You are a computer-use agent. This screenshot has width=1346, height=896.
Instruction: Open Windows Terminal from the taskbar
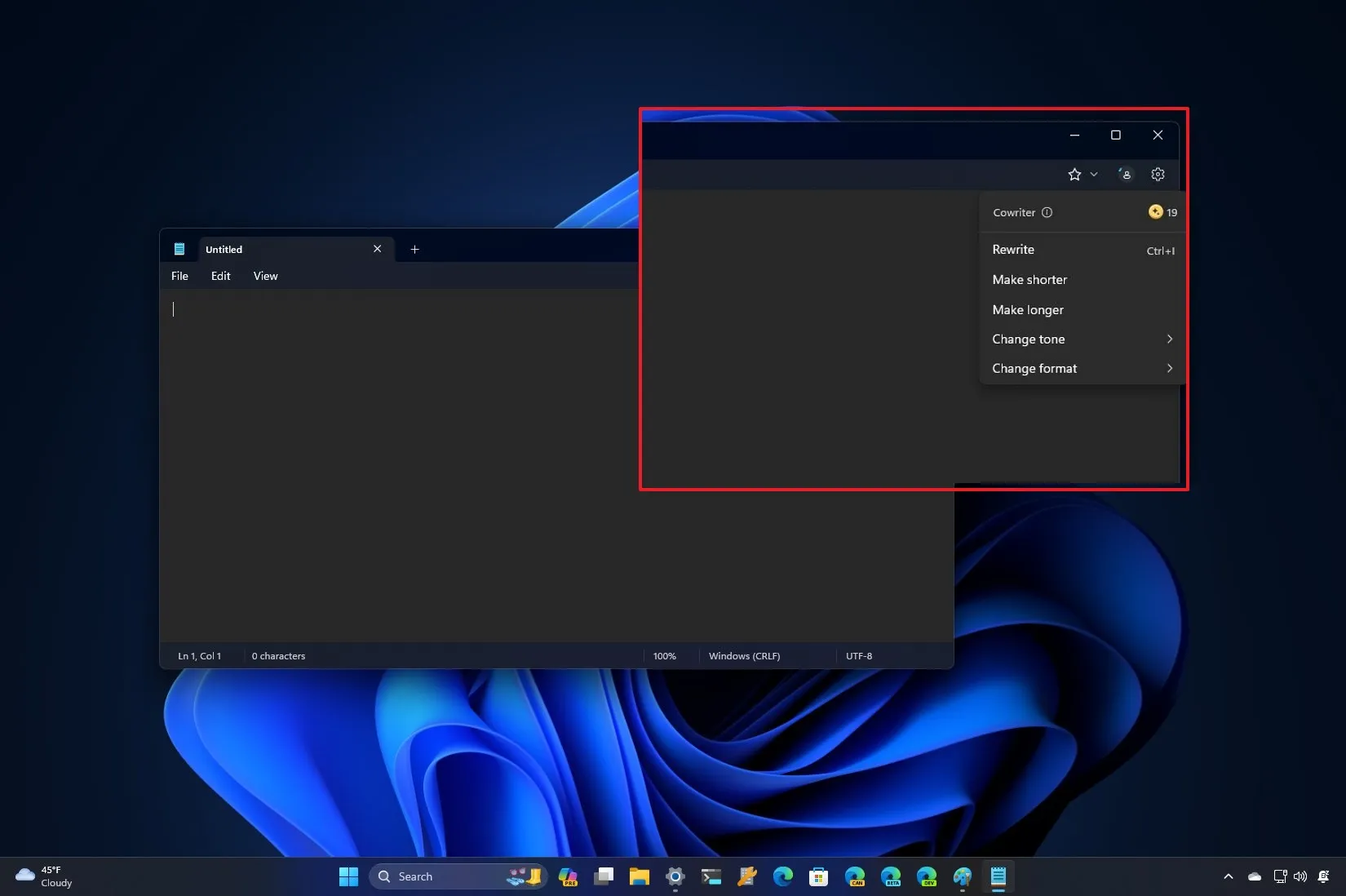[x=711, y=876]
